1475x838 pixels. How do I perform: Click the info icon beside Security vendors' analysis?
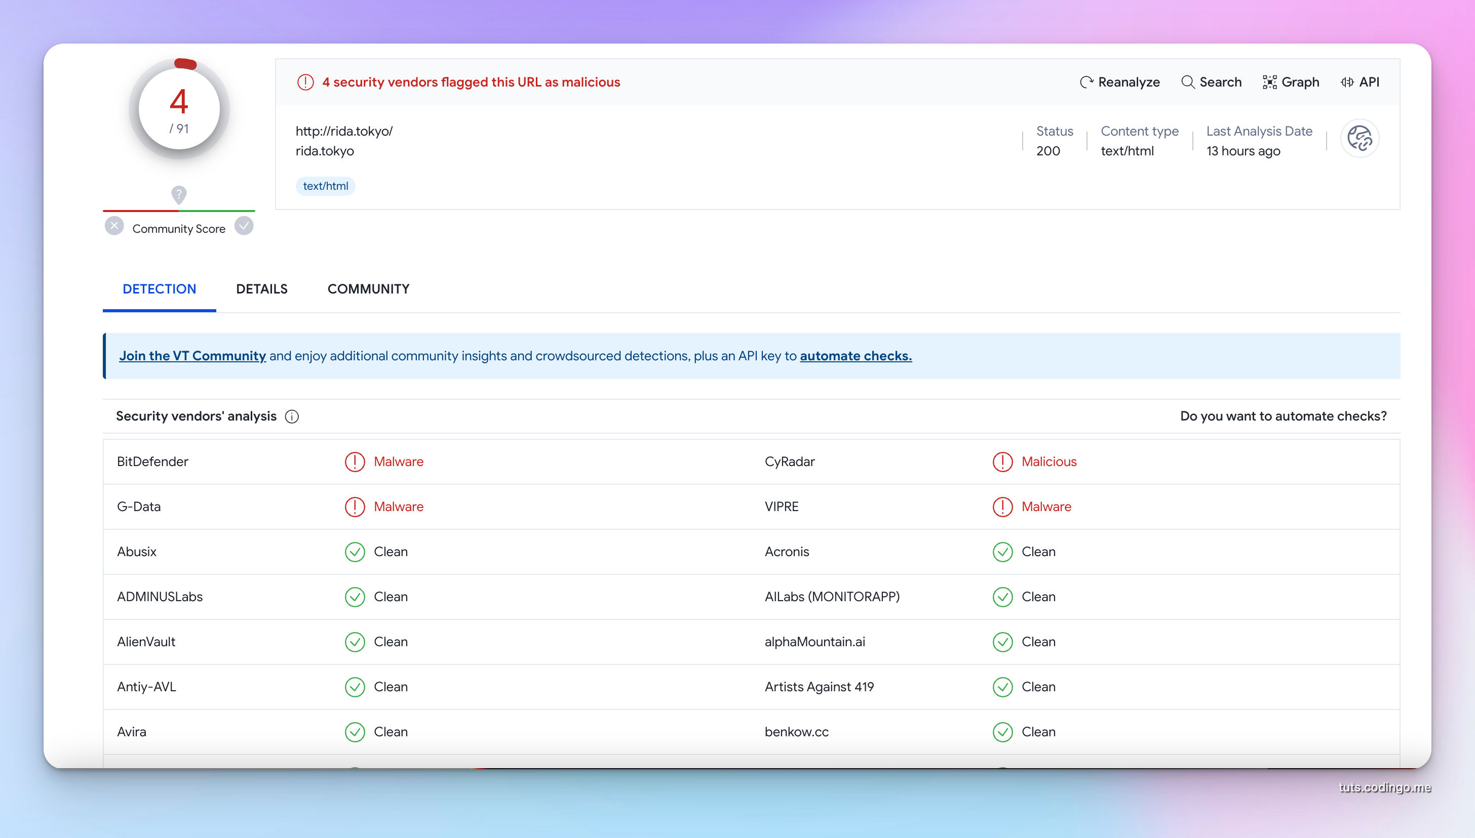coord(292,416)
